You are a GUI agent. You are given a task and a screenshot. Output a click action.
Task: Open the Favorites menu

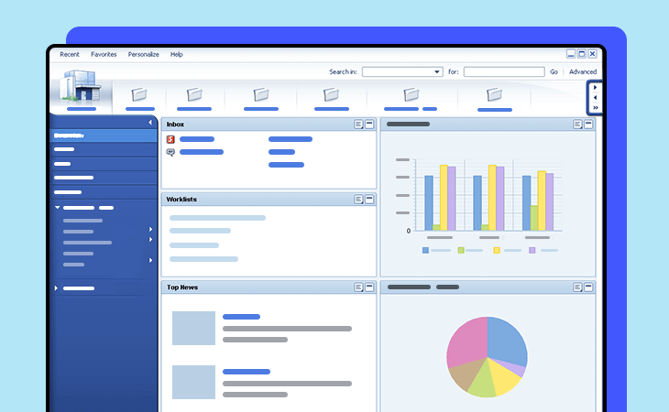coord(104,55)
